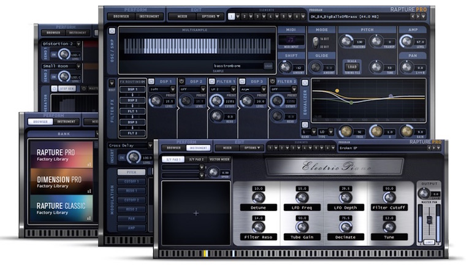Screen dimensions: 472x266
Task: Click the DSP 1 Level knob
Action: (x=156, y=101)
